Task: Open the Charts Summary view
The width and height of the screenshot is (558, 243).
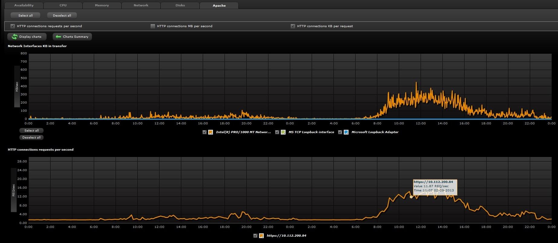Action: coord(72,37)
